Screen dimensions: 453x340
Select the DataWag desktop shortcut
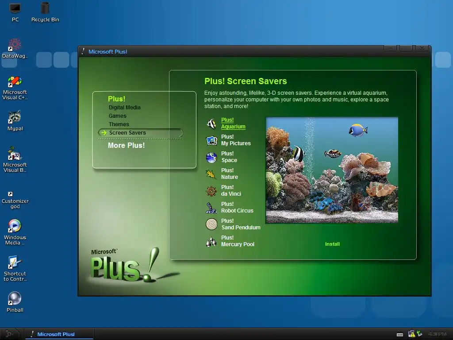coord(15,48)
